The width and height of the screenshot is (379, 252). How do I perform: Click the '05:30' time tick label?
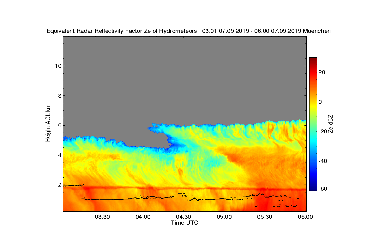pyautogui.click(x=265, y=217)
